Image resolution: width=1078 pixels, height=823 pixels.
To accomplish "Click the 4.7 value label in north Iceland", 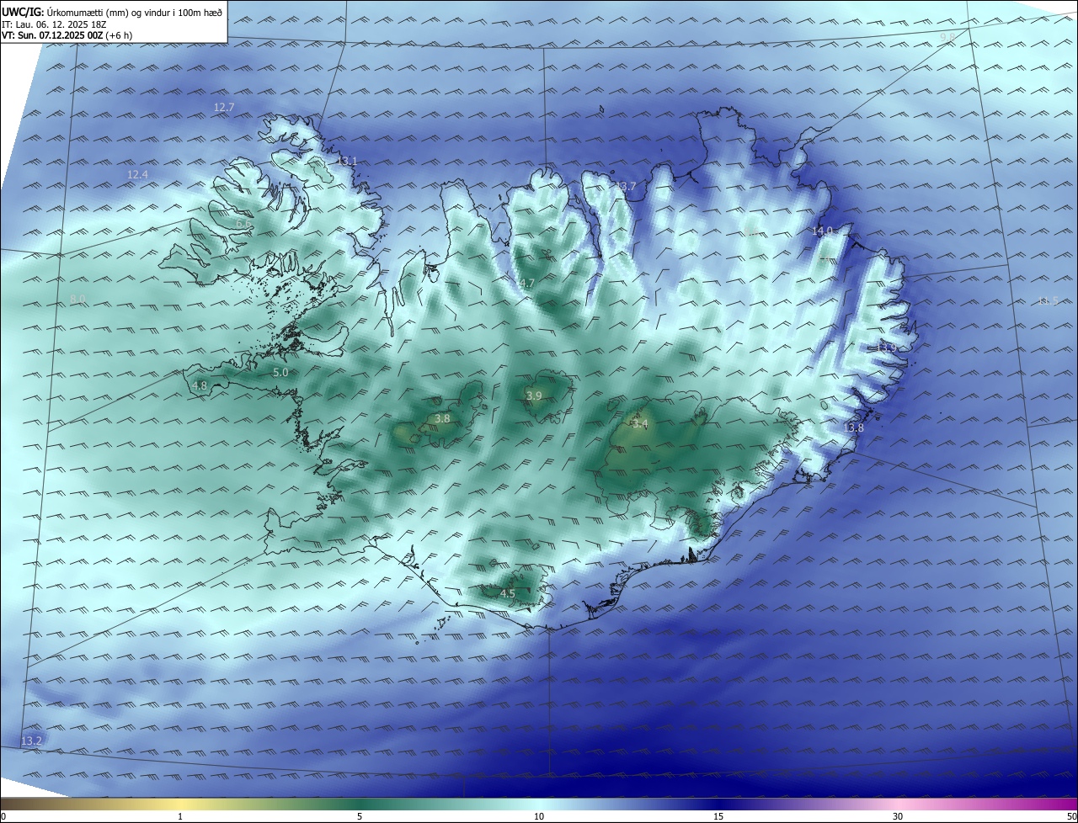I will coord(527,283).
